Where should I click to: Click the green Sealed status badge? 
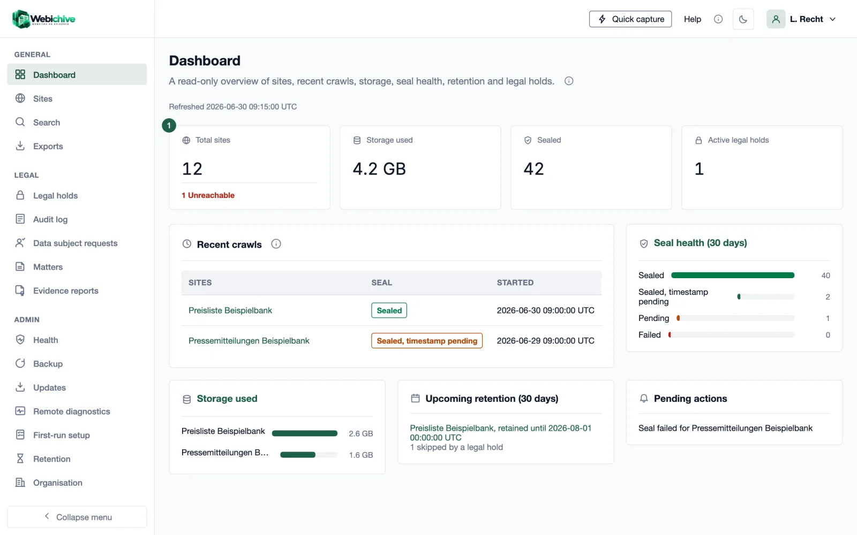click(389, 310)
